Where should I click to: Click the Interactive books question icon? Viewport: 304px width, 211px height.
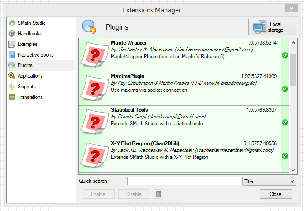pos(12,55)
